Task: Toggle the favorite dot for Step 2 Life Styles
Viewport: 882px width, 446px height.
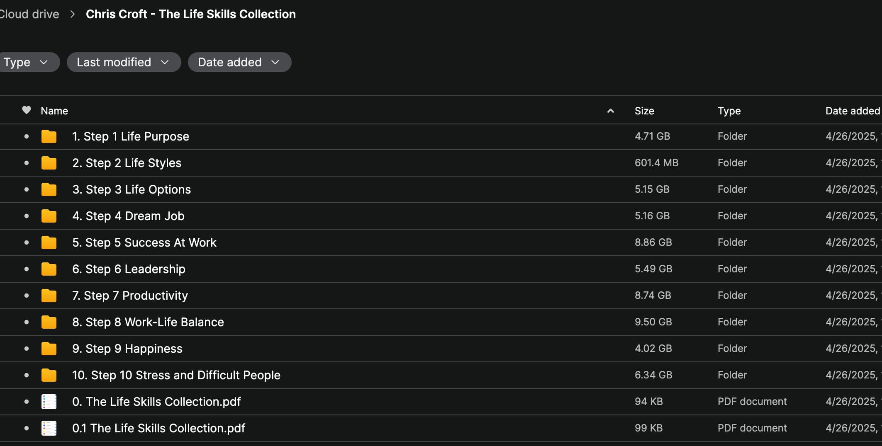Action: pyautogui.click(x=27, y=163)
